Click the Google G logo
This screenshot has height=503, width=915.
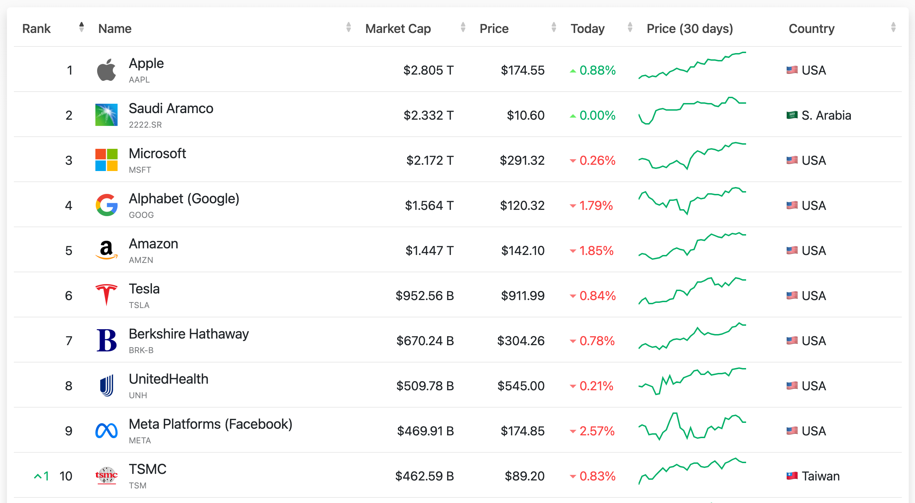(106, 205)
